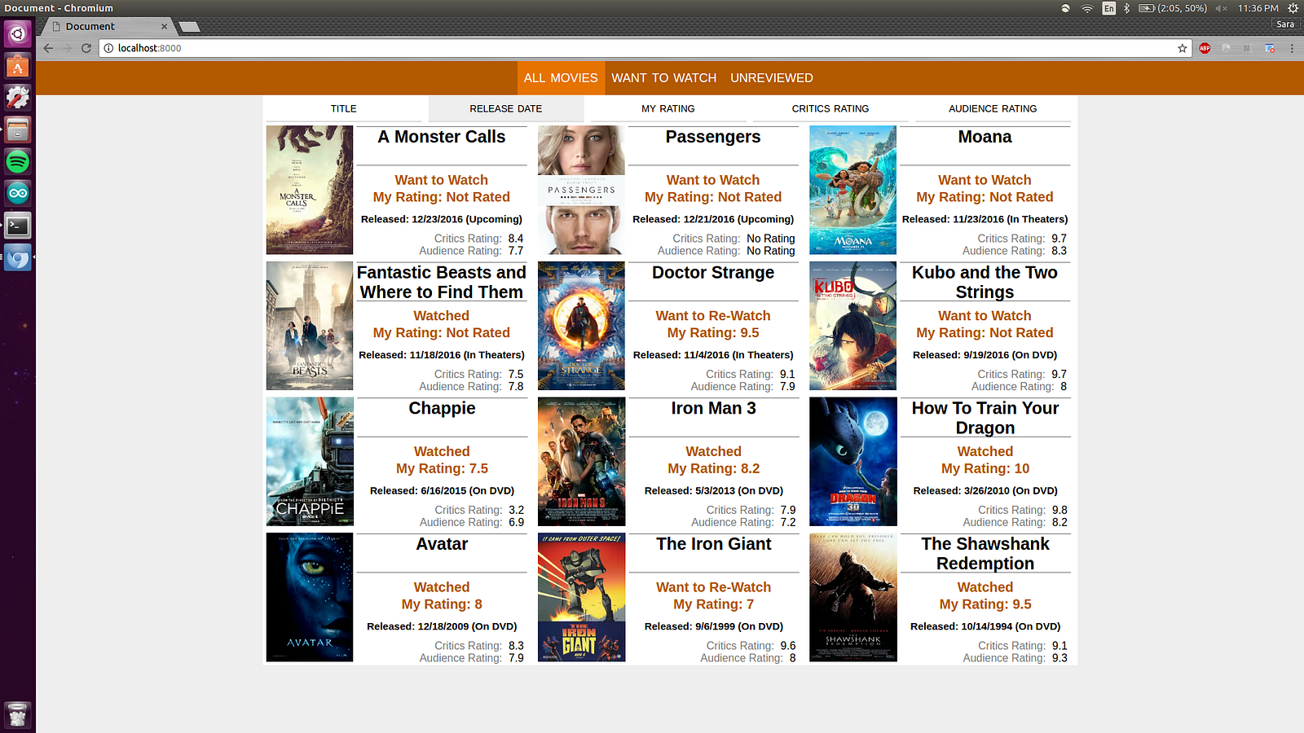Open the muted volume indicator
This screenshot has height=733, width=1304.
pos(1221,8)
